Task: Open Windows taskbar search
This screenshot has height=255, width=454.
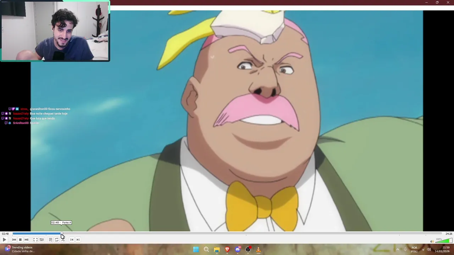Action: (x=206, y=249)
